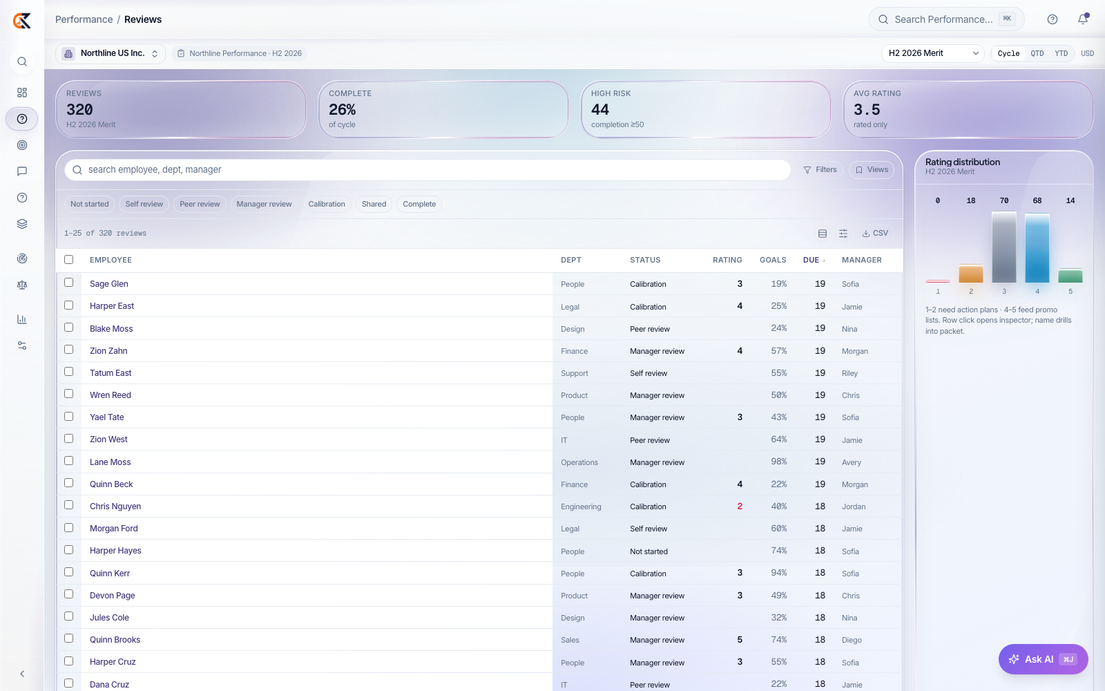Open notifications bell

pos(1083,19)
